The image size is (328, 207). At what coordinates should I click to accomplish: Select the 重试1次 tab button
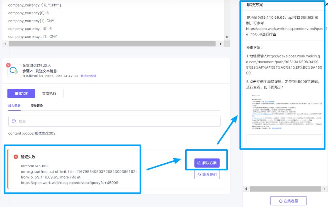21,94
